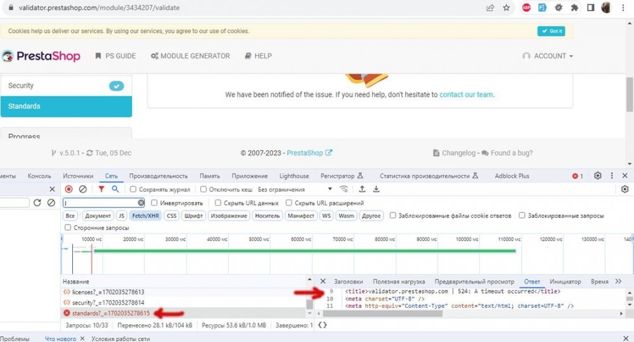Switch to the Заголовки details tab

point(348,281)
